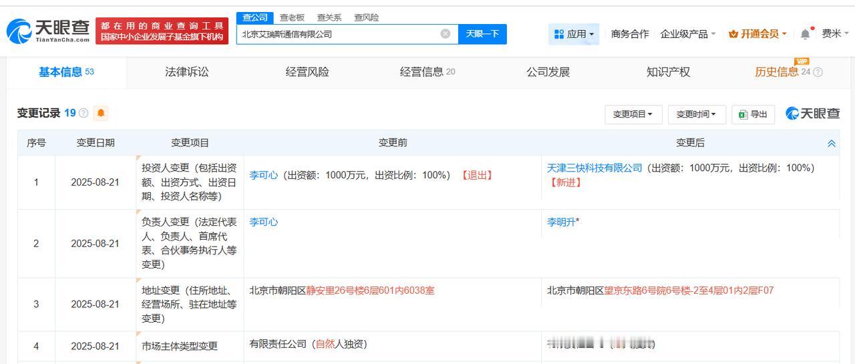Open notifications bell in the header

(x=806, y=33)
